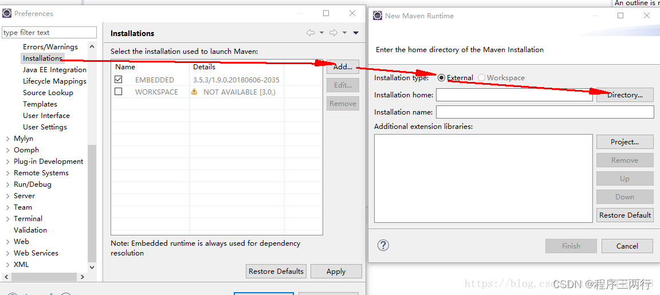Click the NOT AVAILABLE [3.0,) details cell
The image size is (660, 295).
(239, 92)
